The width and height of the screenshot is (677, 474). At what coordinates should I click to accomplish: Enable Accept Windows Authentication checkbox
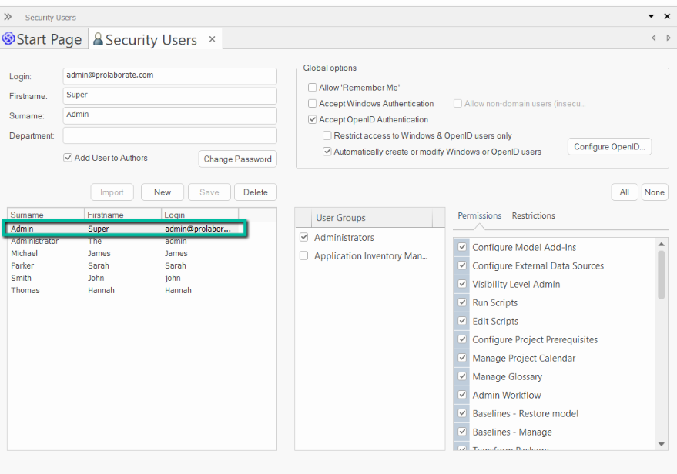(312, 104)
